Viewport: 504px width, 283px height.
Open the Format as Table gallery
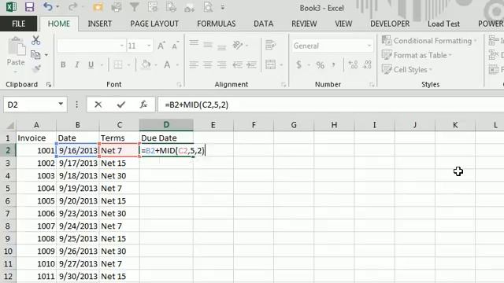coord(417,55)
